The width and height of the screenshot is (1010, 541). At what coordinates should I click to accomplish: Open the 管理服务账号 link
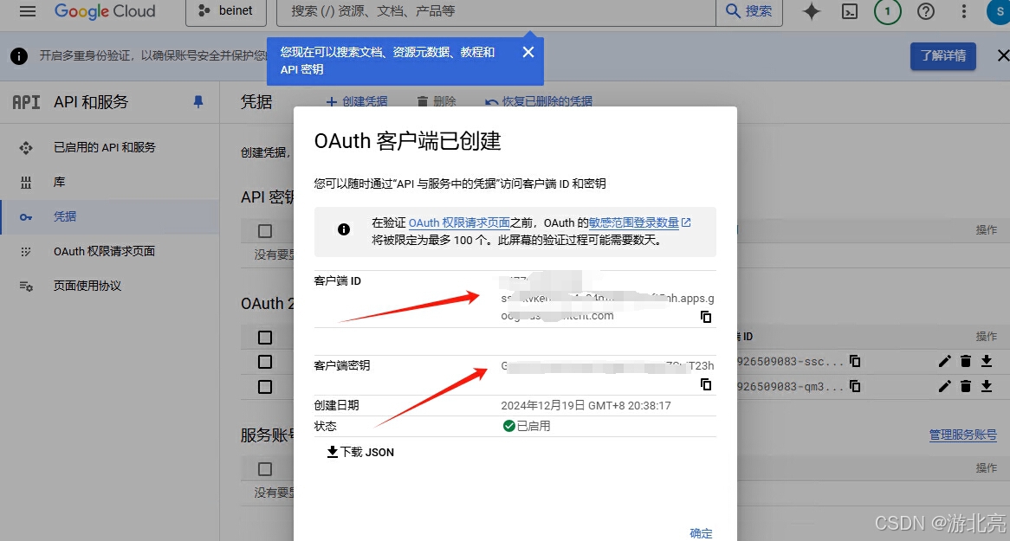(963, 435)
